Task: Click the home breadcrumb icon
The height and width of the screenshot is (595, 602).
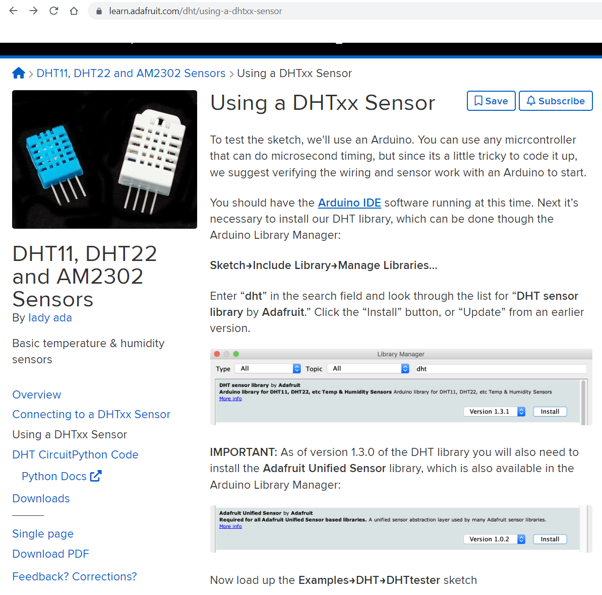Action: pos(18,73)
